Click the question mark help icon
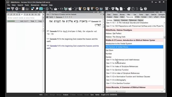 click(x=145, y=9)
